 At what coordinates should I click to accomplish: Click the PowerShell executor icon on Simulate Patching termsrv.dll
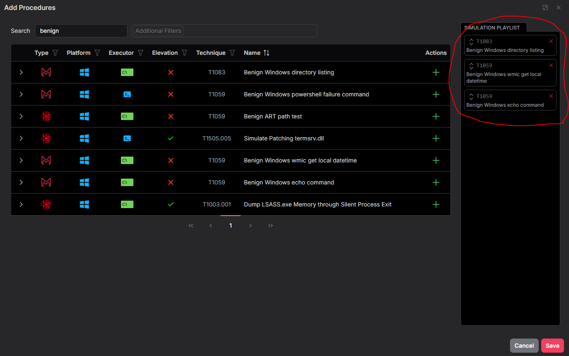(127, 138)
